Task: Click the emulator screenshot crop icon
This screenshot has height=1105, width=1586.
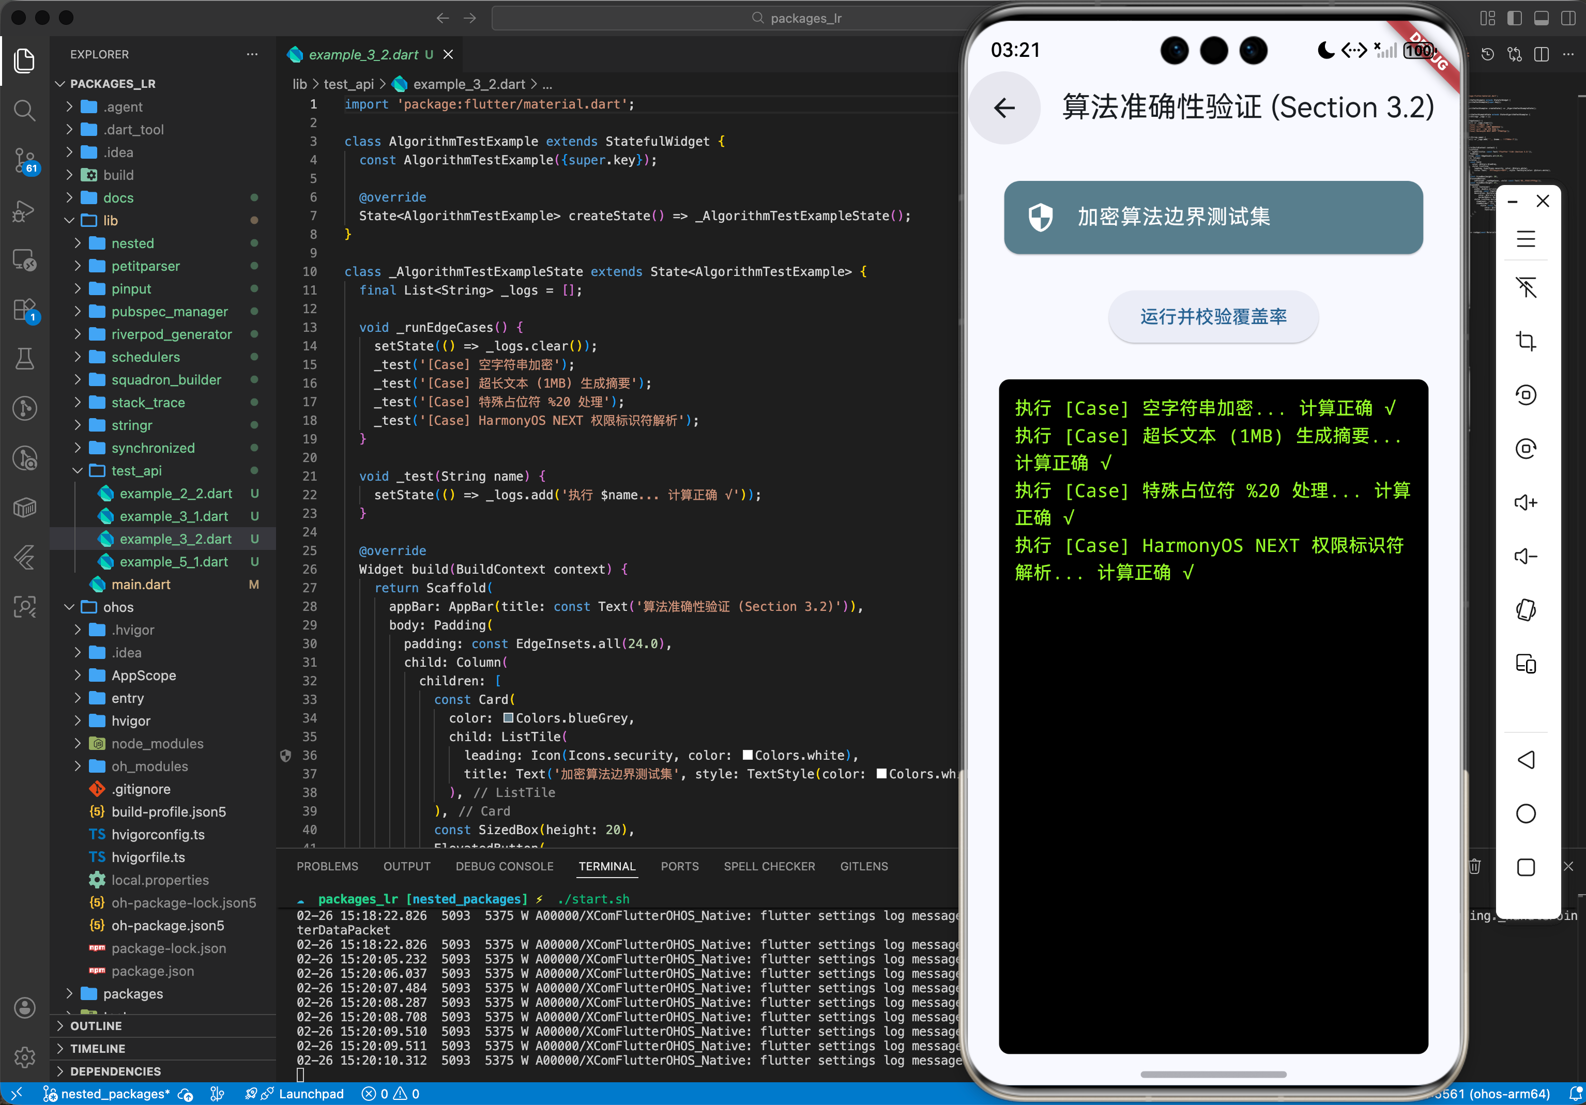Action: (1525, 341)
